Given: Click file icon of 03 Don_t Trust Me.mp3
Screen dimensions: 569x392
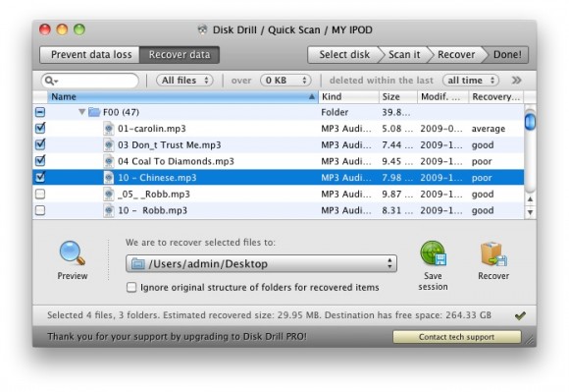Looking at the screenshot, I should click(x=109, y=145).
